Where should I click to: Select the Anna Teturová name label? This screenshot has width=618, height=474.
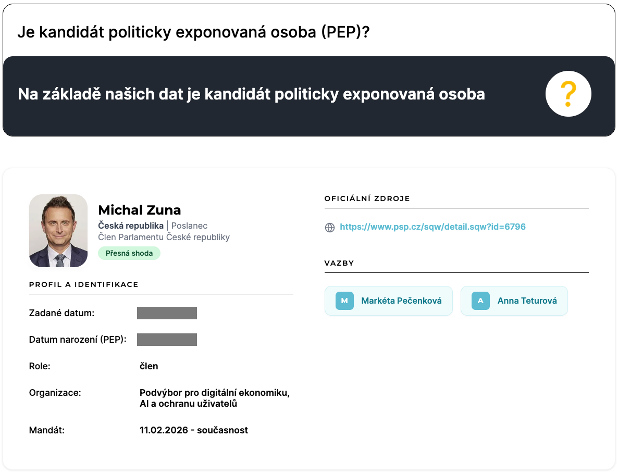click(527, 301)
